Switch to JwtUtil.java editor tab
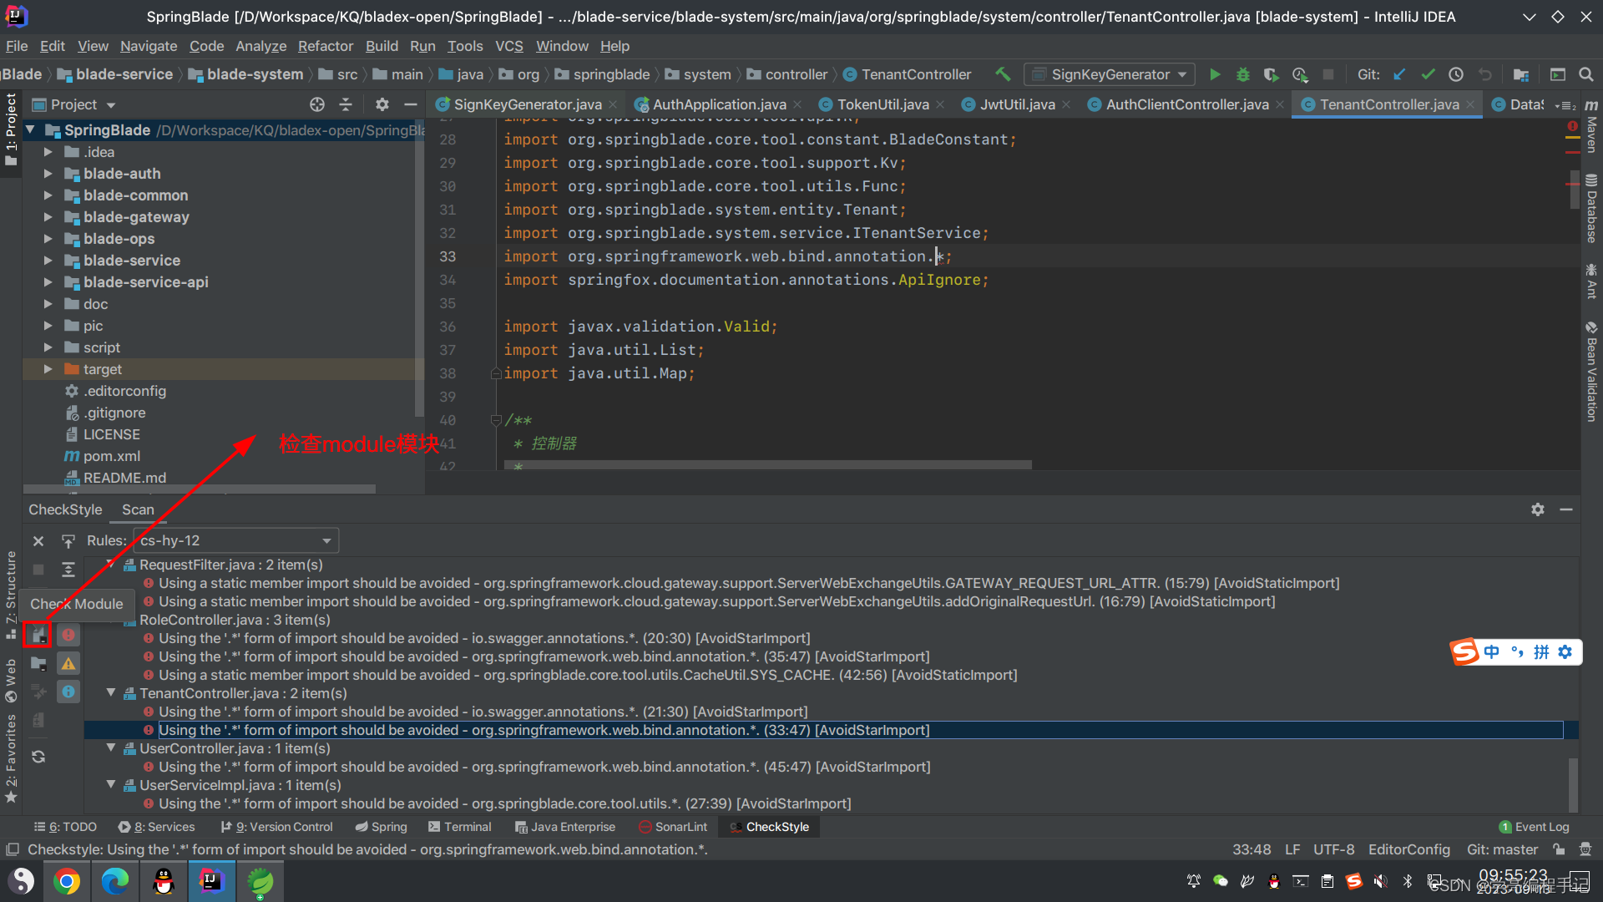This screenshot has width=1603, height=902. coord(1017,104)
